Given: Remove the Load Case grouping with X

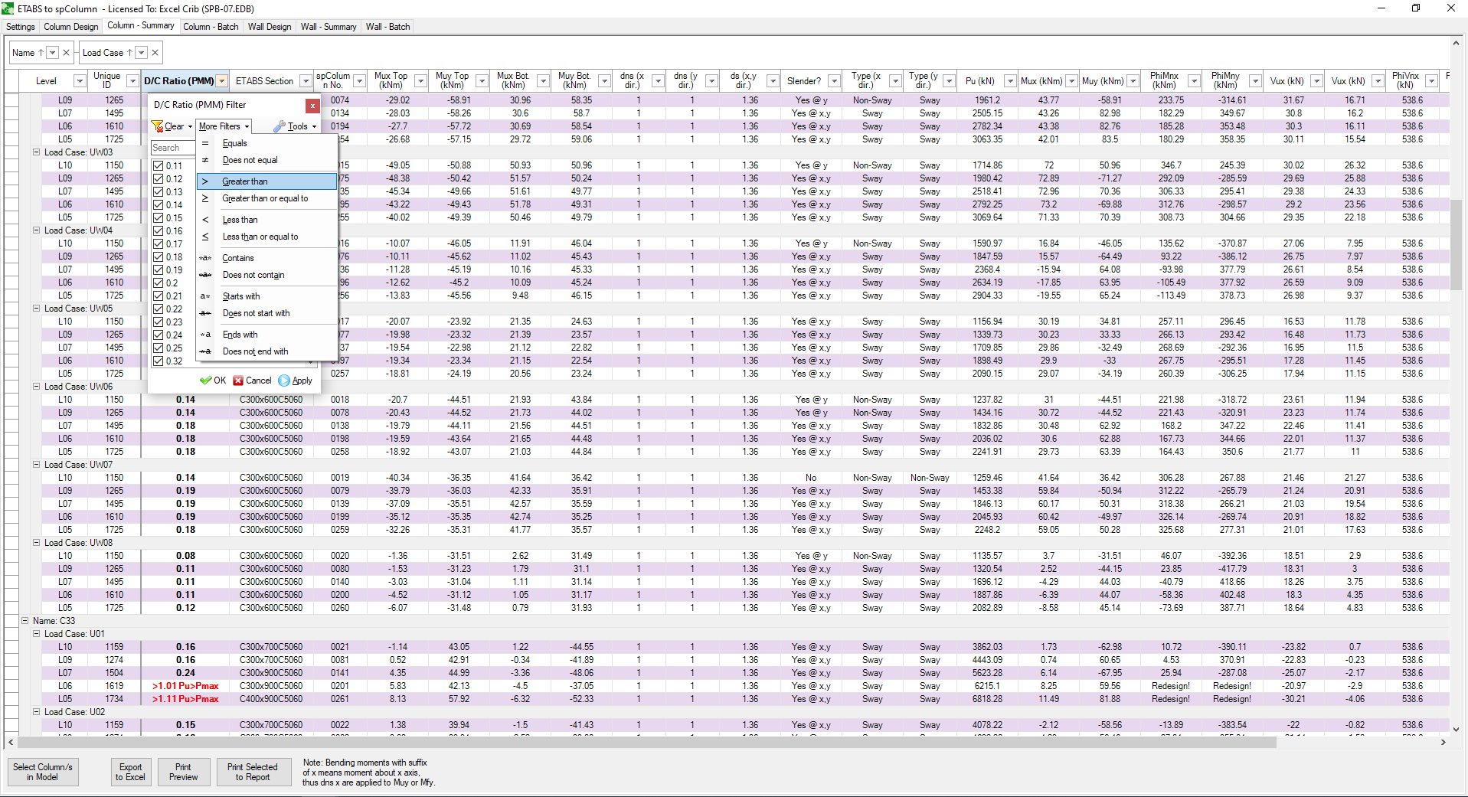Looking at the screenshot, I should (155, 53).
